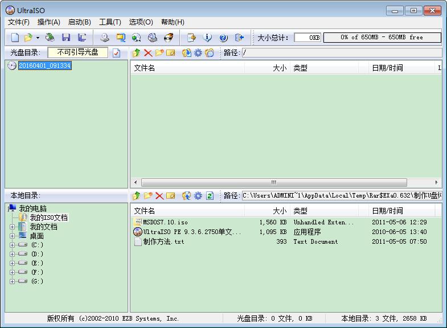Expand the (F:) drive node
The image size is (447, 328).
click(x=12, y=272)
